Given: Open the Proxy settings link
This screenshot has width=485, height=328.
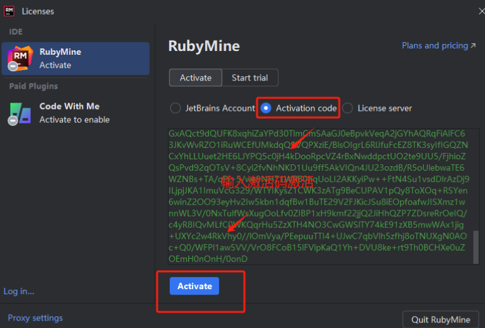Looking at the screenshot, I should [35, 318].
